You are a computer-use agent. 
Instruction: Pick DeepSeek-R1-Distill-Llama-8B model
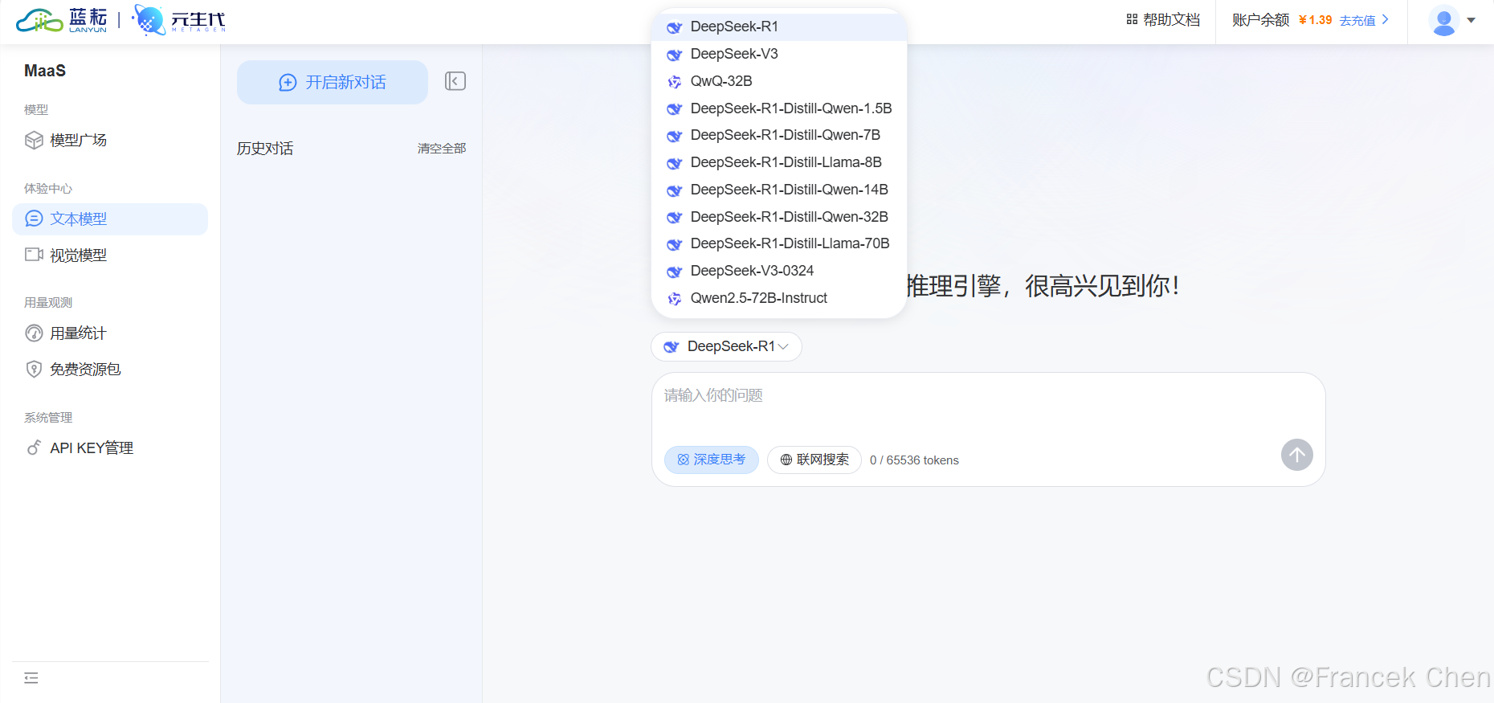[x=779, y=162]
